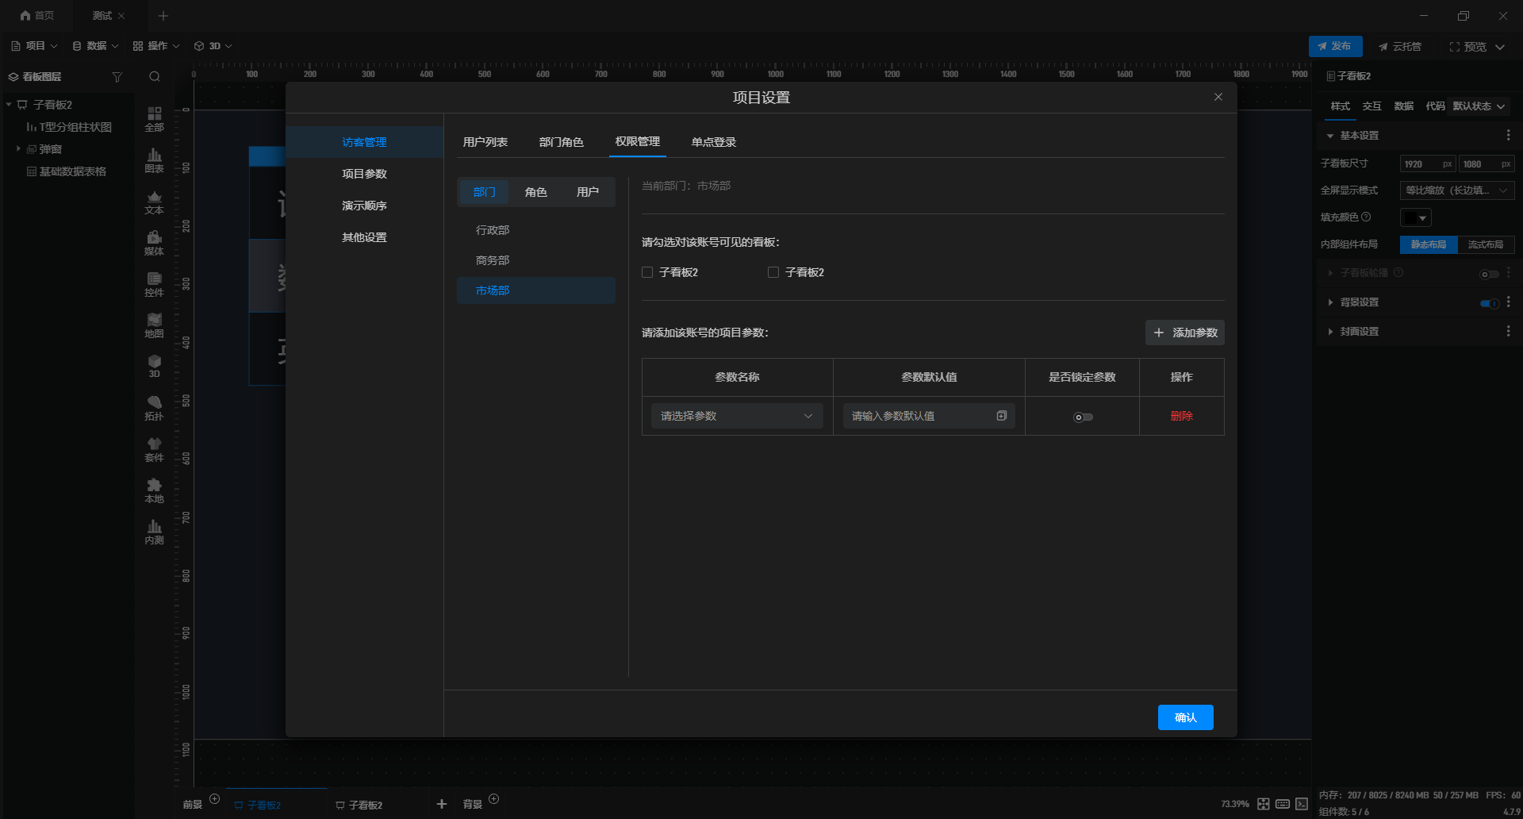Expand the 封面设置 section
This screenshot has width=1523, height=819.
click(1358, 332)
